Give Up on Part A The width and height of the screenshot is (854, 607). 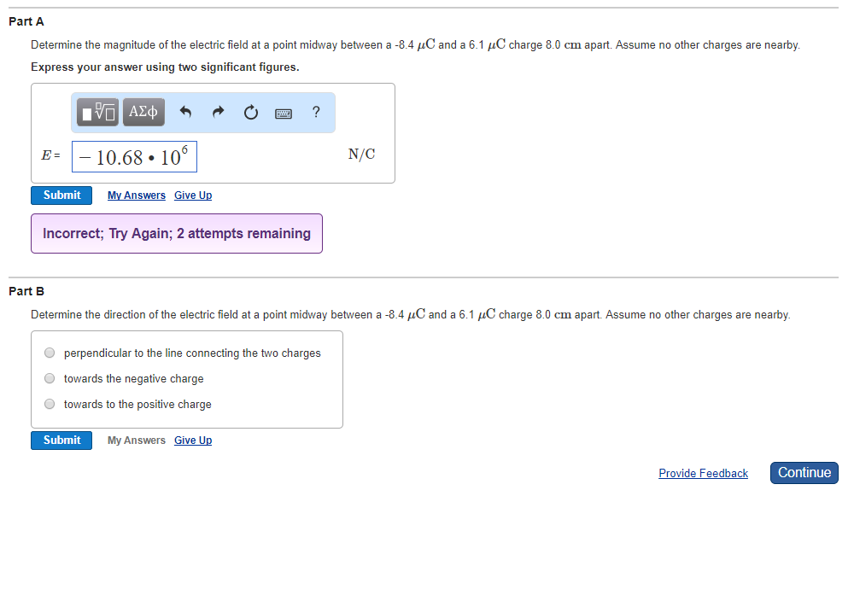click(192, 195)
